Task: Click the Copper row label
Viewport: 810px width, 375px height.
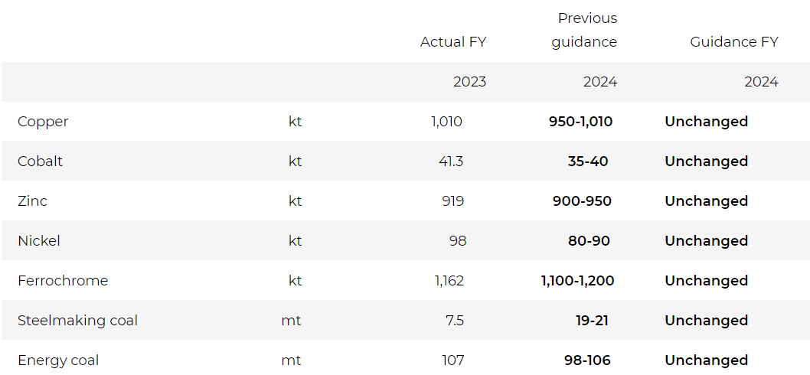Action: [43, 122]
